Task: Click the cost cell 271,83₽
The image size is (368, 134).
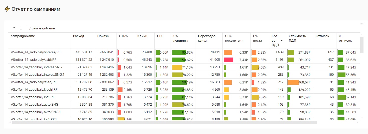Action: [x=300, y=52]
